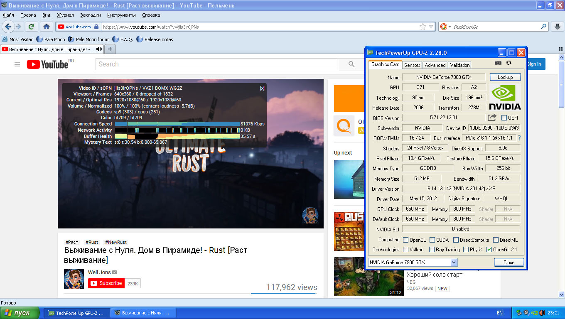
Task: Expand the address bar history dropdown arrow
Action: (x=431, y=27)
